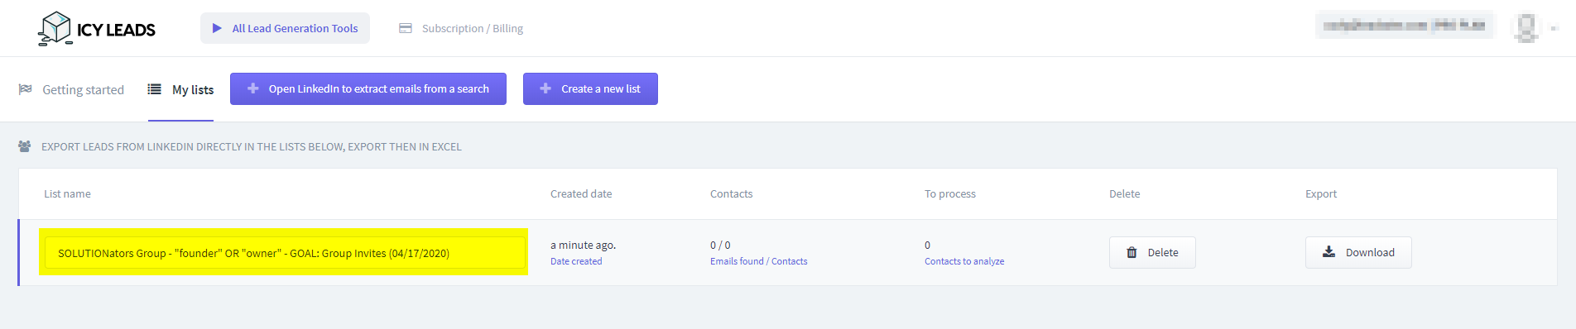Click the download arrow icon in Download button
Image resolution: width=1576 pixels, height=329 pixels.
(1329, 252)
